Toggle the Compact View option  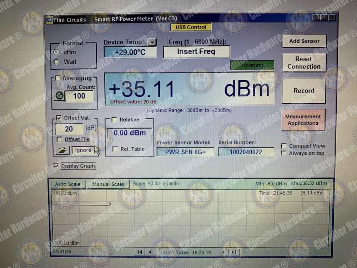284,146
